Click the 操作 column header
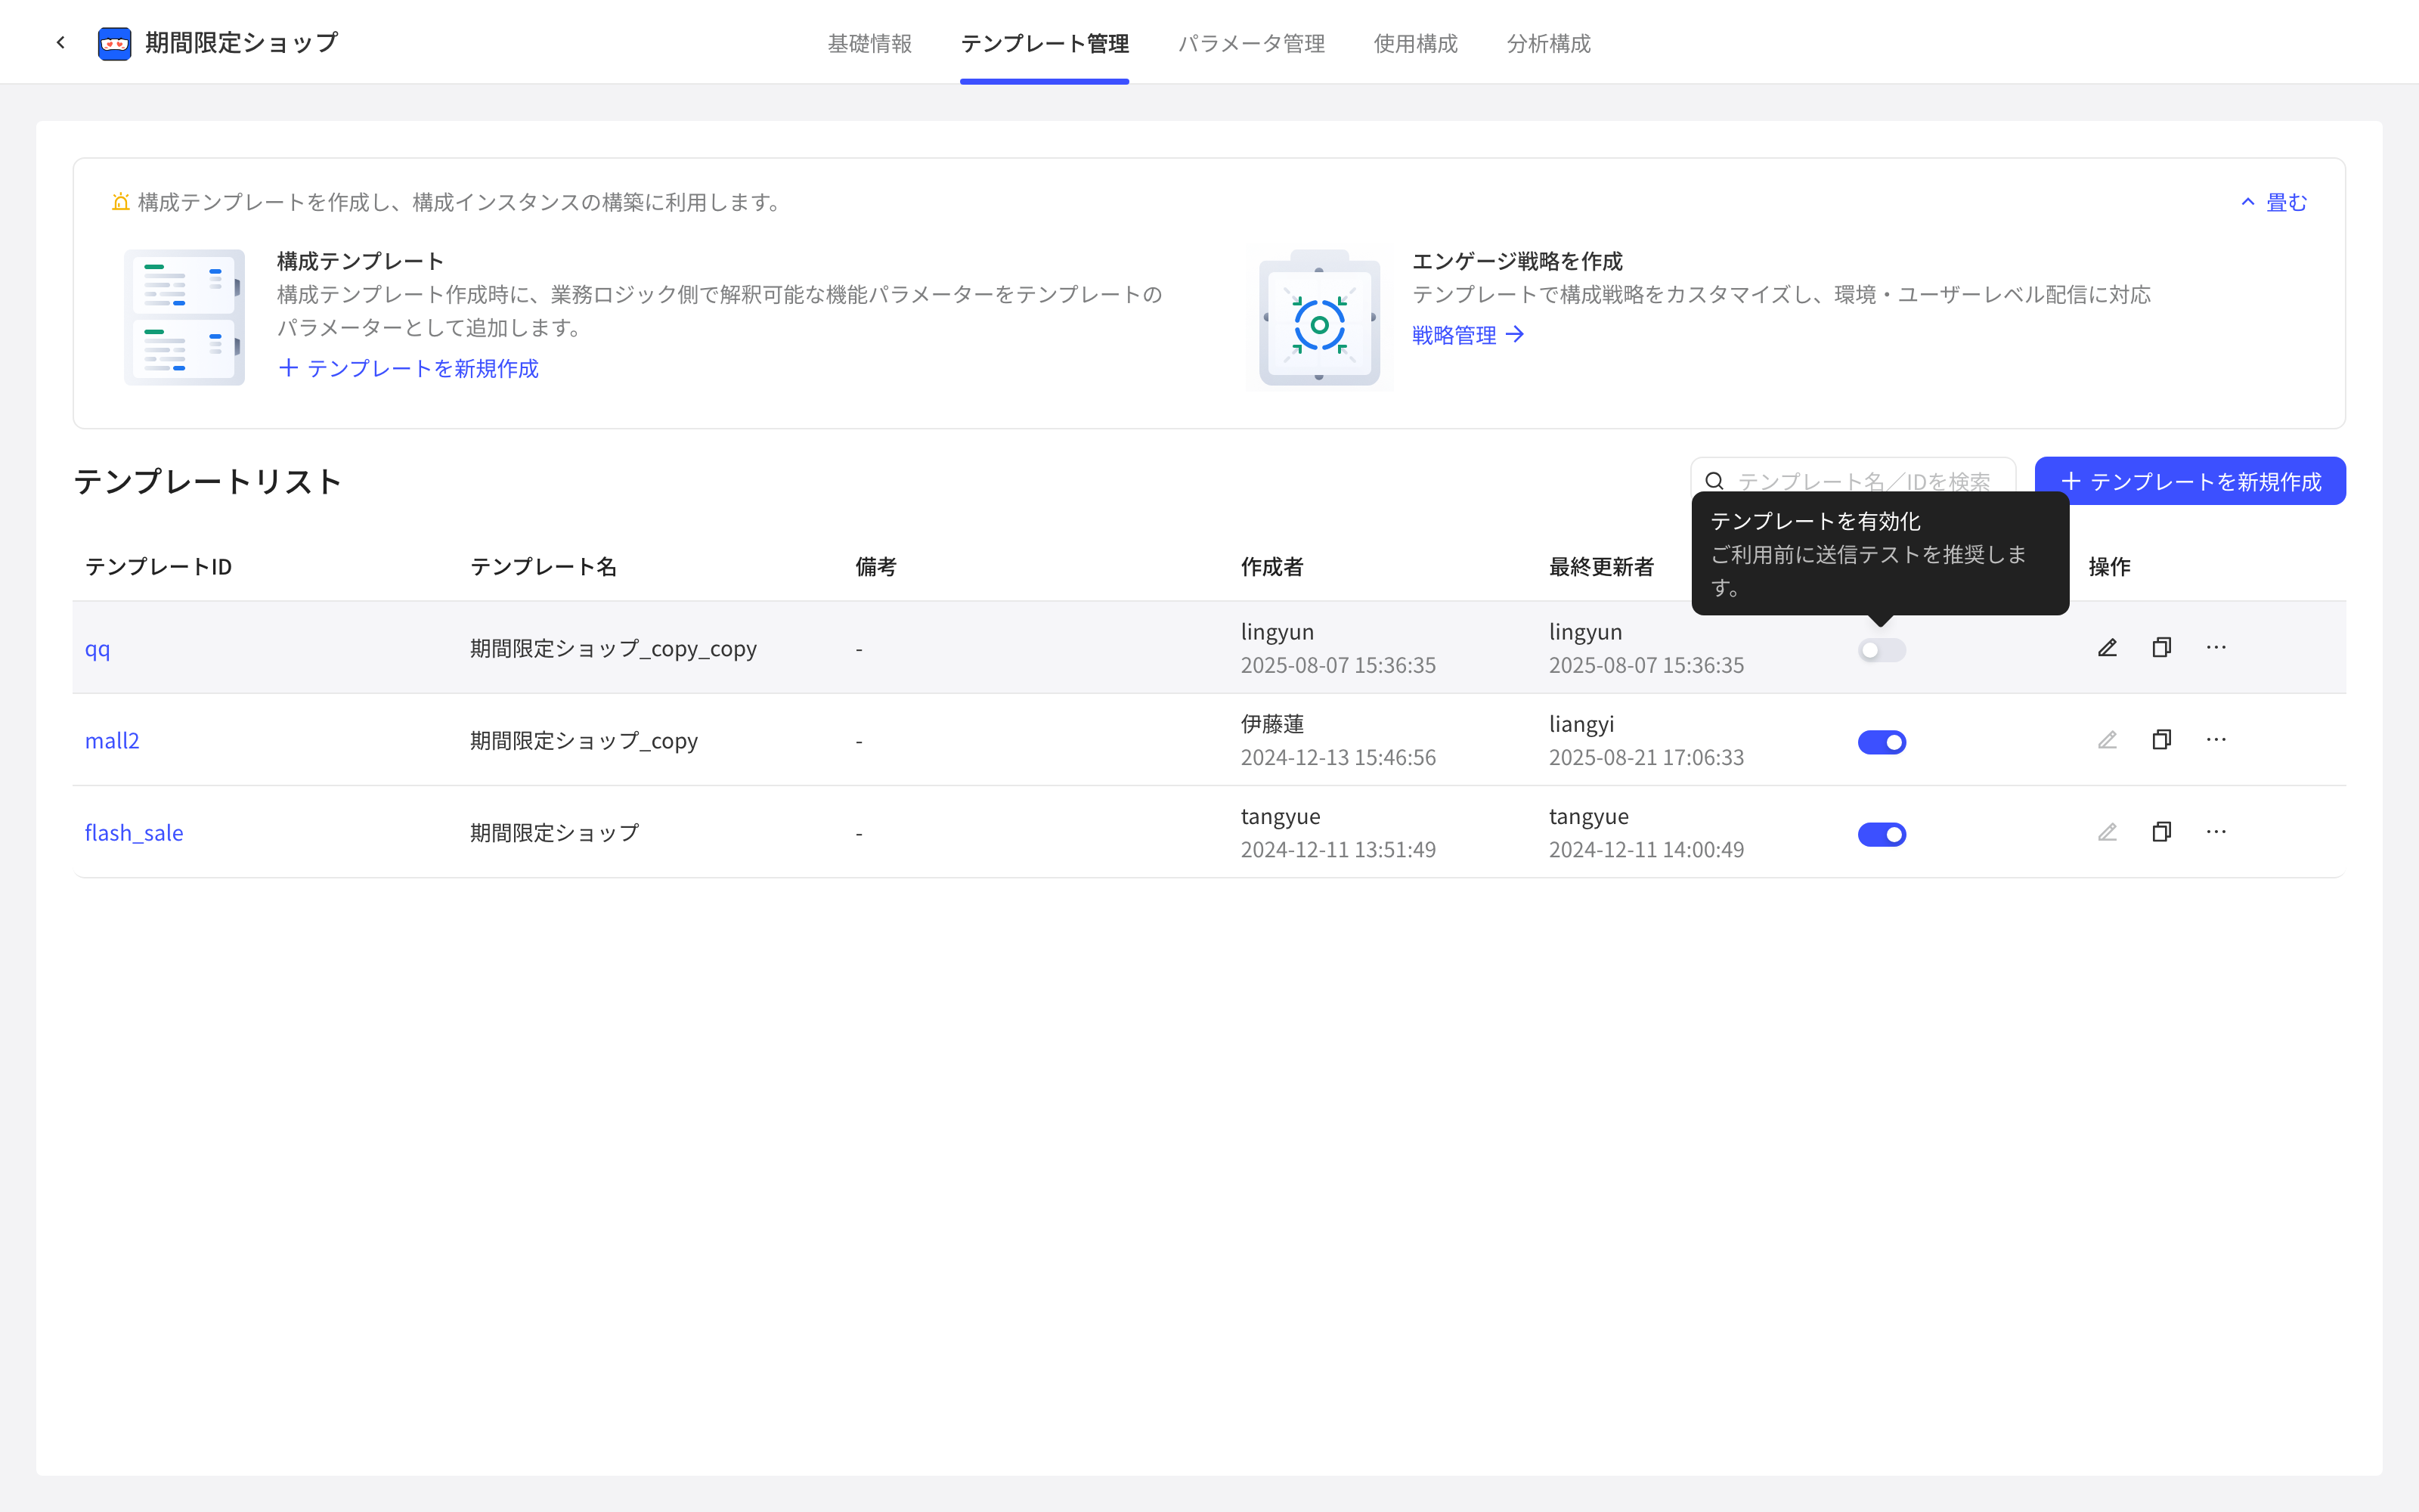 [x=2109, y=567]
